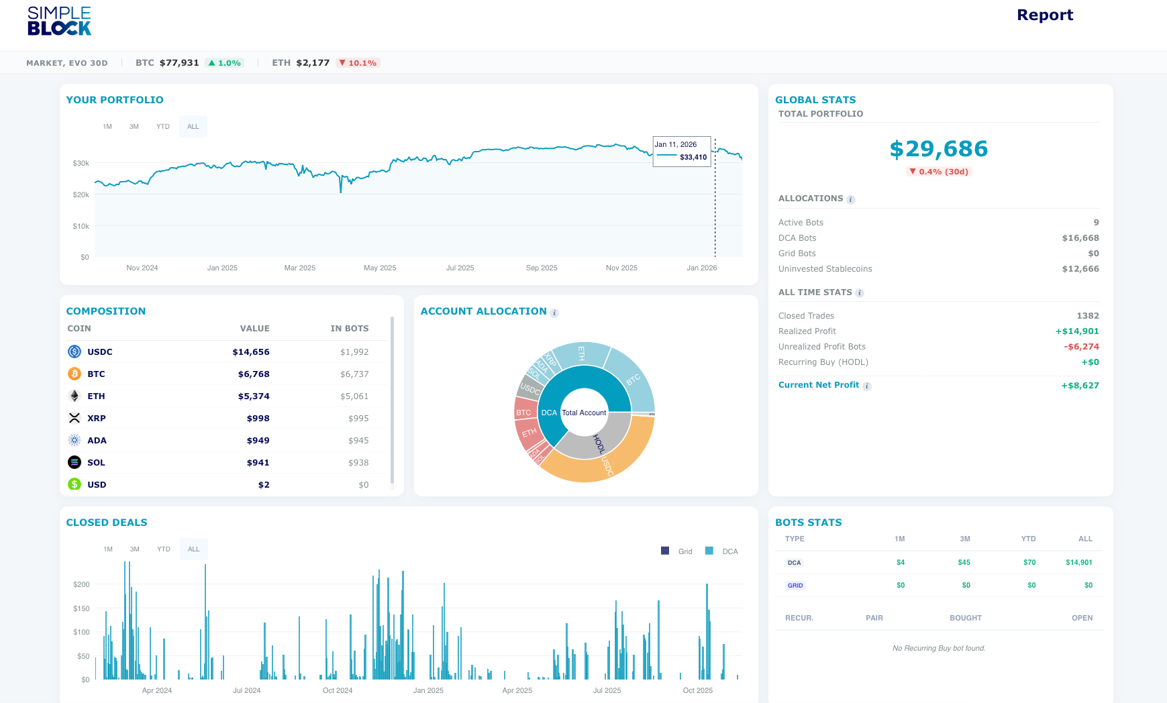
Task: Click the ETH coin icon
Action: tap(74, 396)
